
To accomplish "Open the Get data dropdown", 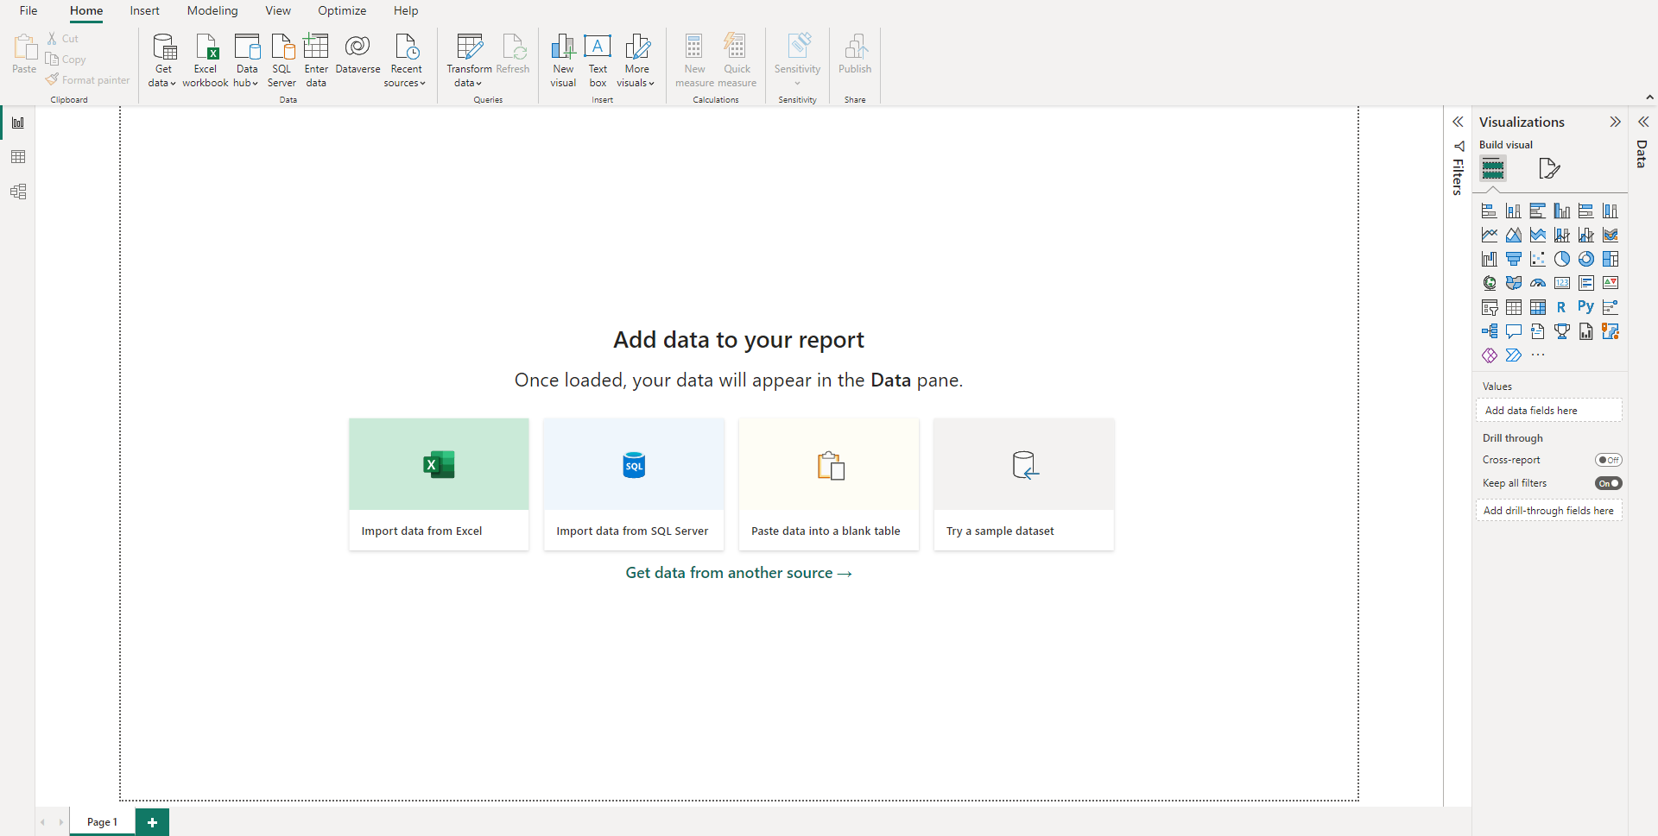I will tap(162, 60).
